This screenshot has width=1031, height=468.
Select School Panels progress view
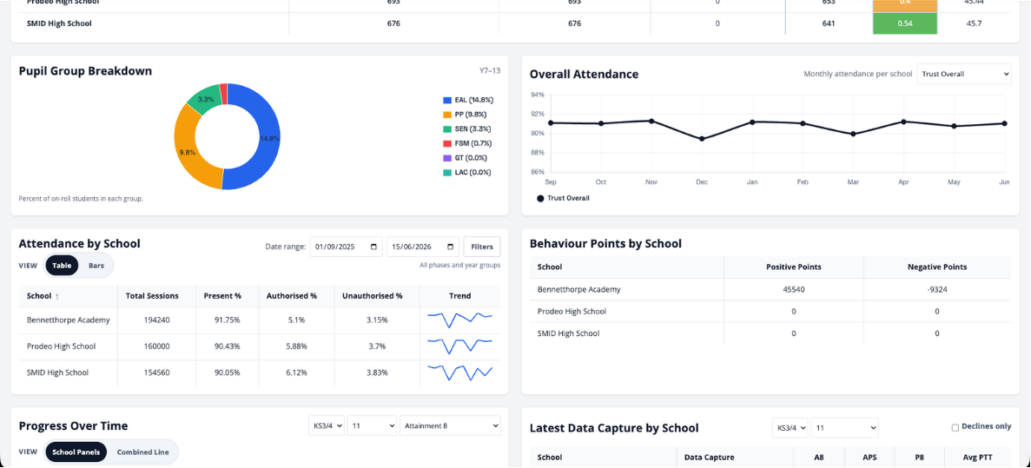(76, 452)
